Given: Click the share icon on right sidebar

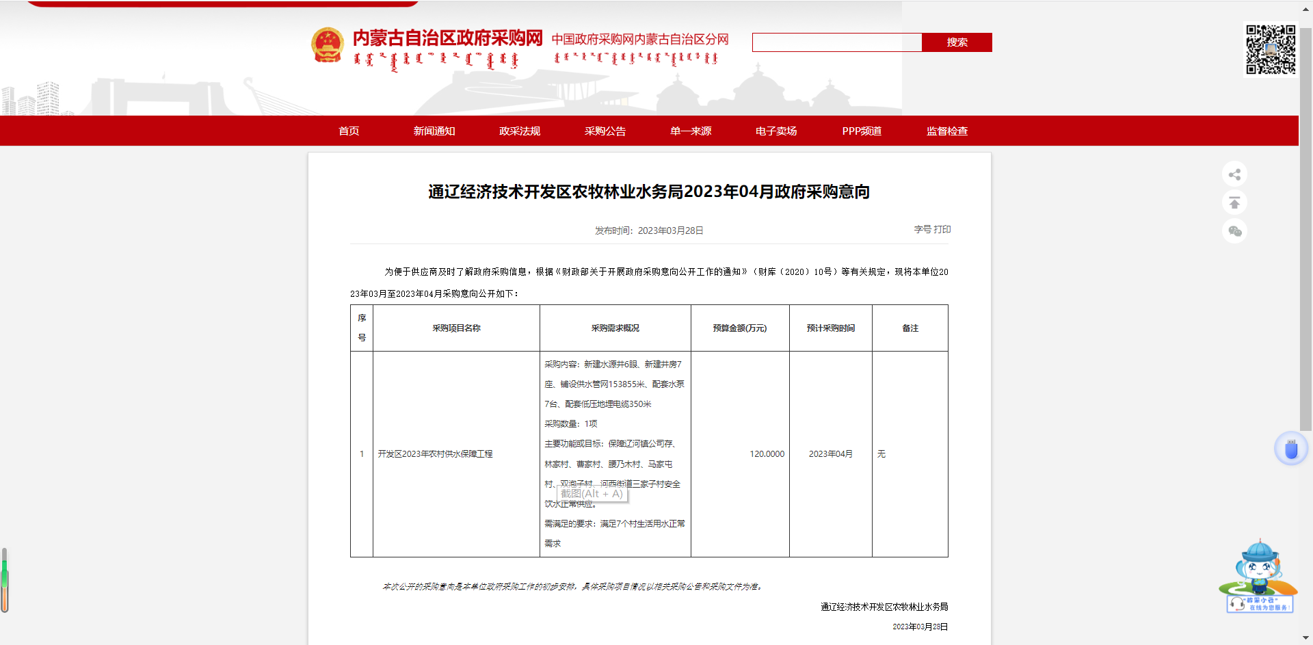Looking at the screenshot, I should coord(1234,174).
